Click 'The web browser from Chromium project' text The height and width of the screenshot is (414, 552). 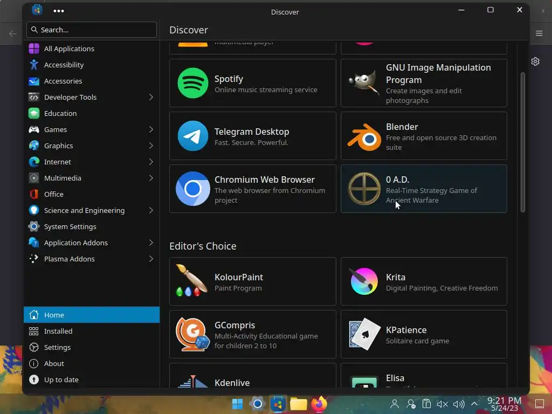(x=270, y=195)
